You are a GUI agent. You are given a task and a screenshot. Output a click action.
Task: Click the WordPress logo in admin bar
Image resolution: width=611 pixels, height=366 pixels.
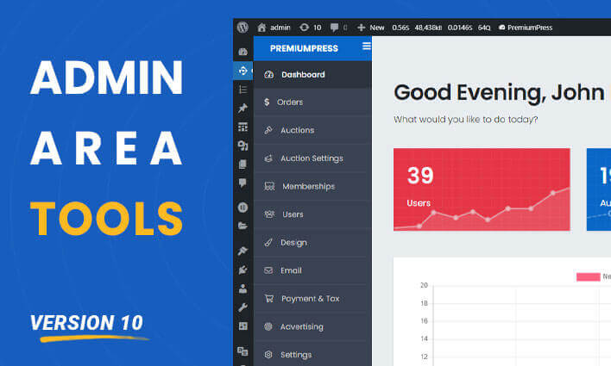pos(243,27)
